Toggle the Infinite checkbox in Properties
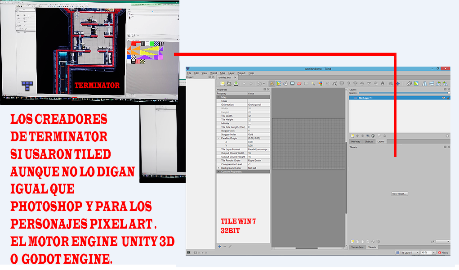459x270 pixels. pyautogui.click(x=250, y=123)
